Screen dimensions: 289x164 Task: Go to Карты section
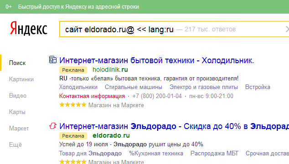[17, 112]
